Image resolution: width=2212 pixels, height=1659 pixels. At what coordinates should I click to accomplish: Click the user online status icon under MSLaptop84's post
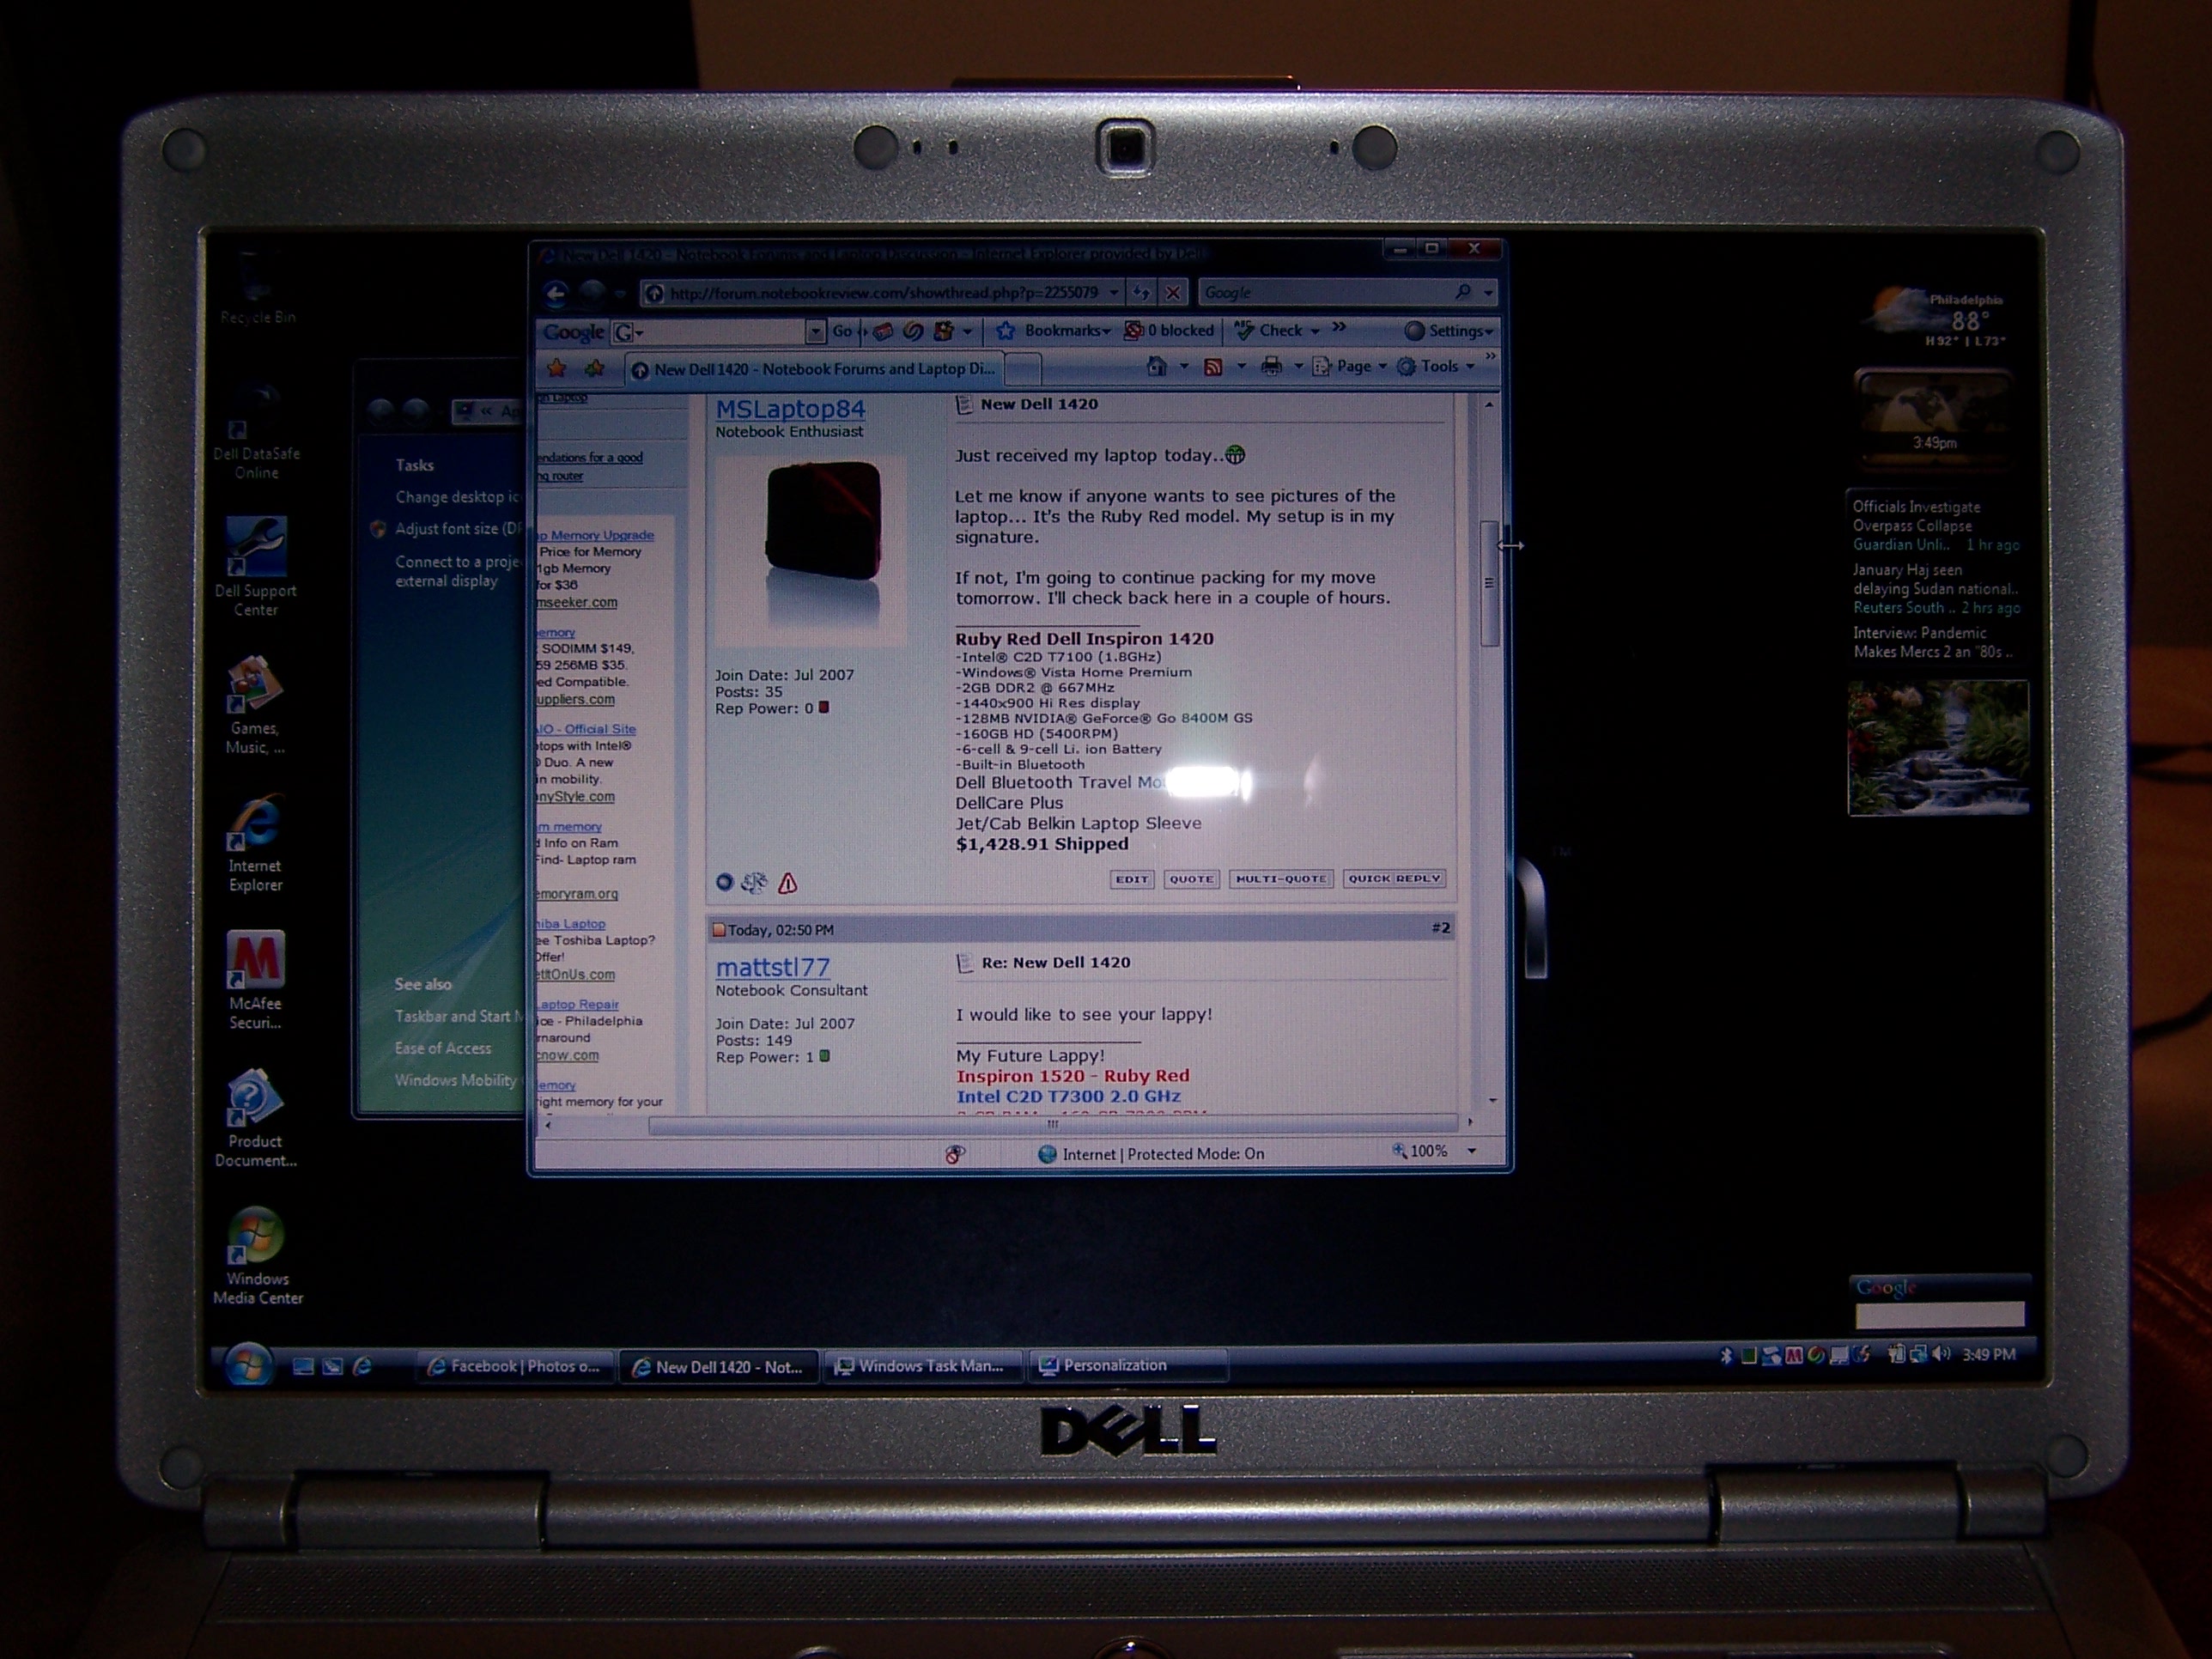pyautogui.click(x=725, y=882)
